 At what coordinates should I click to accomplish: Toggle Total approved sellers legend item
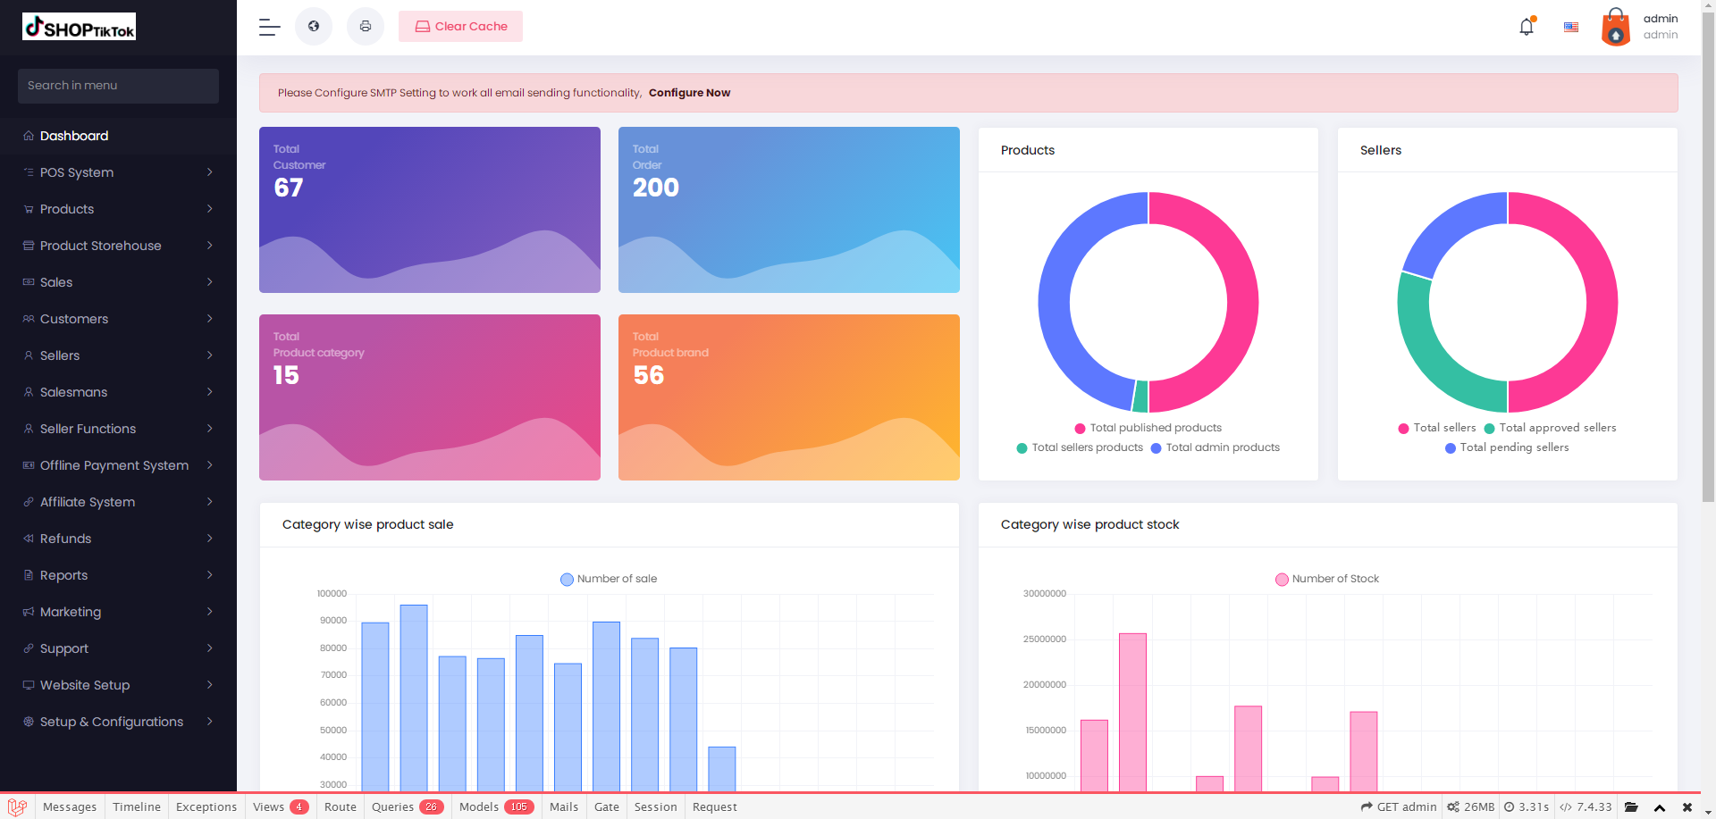1550,428
